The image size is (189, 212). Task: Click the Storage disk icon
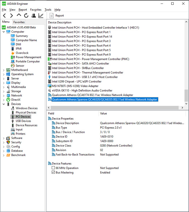tap(8, 91)
